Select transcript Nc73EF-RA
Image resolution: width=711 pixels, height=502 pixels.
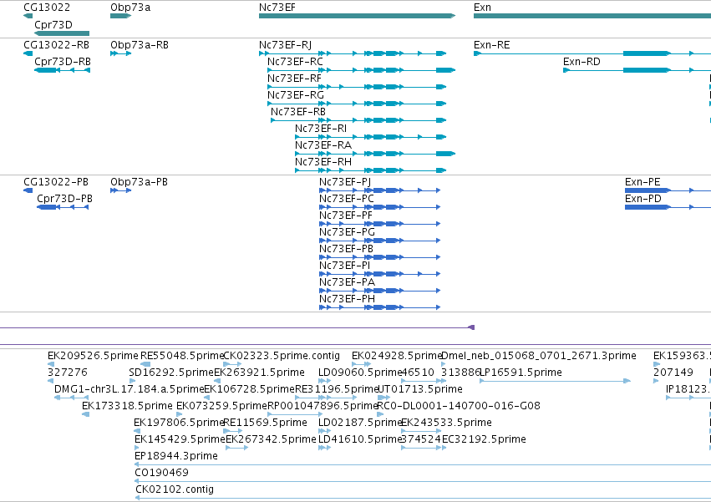(323, 145)
